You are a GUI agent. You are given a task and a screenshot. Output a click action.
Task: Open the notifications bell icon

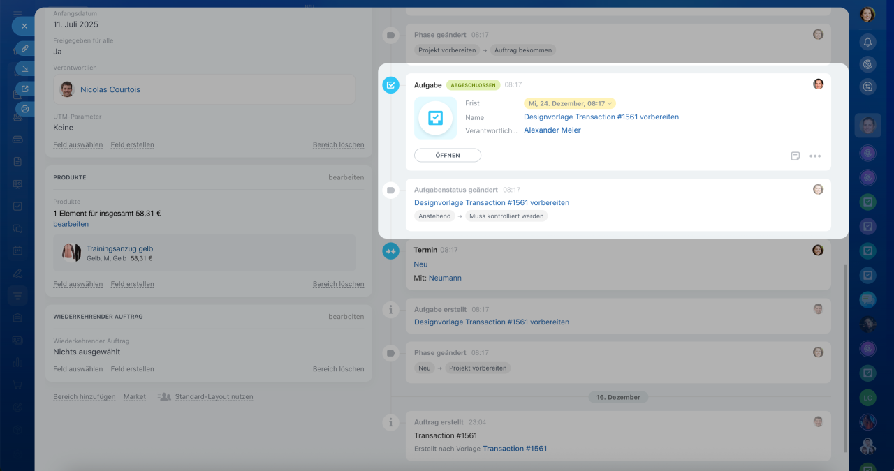pos(867,42)
